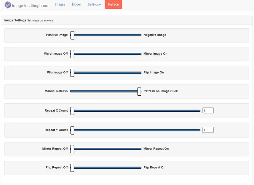Open the Model tab
Image resolution: width=254 pixels, height=185 pixels.
pos(76,4)
